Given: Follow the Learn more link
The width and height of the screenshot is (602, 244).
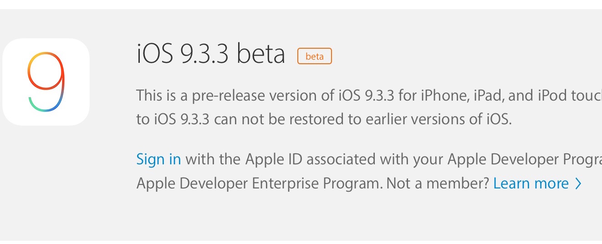Looking at the screenshot, I should tap(531, 183).
